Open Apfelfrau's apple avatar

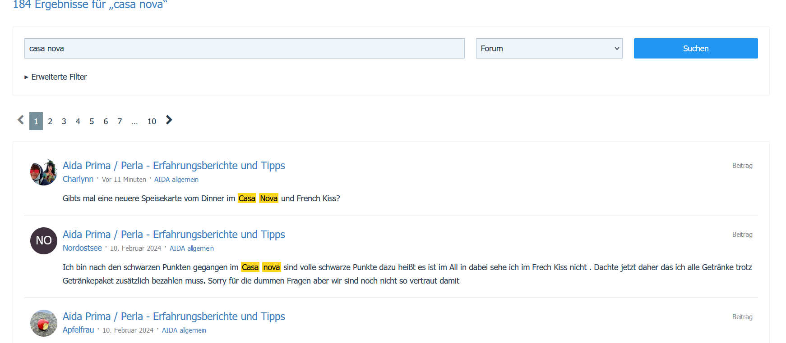point(44,323)
